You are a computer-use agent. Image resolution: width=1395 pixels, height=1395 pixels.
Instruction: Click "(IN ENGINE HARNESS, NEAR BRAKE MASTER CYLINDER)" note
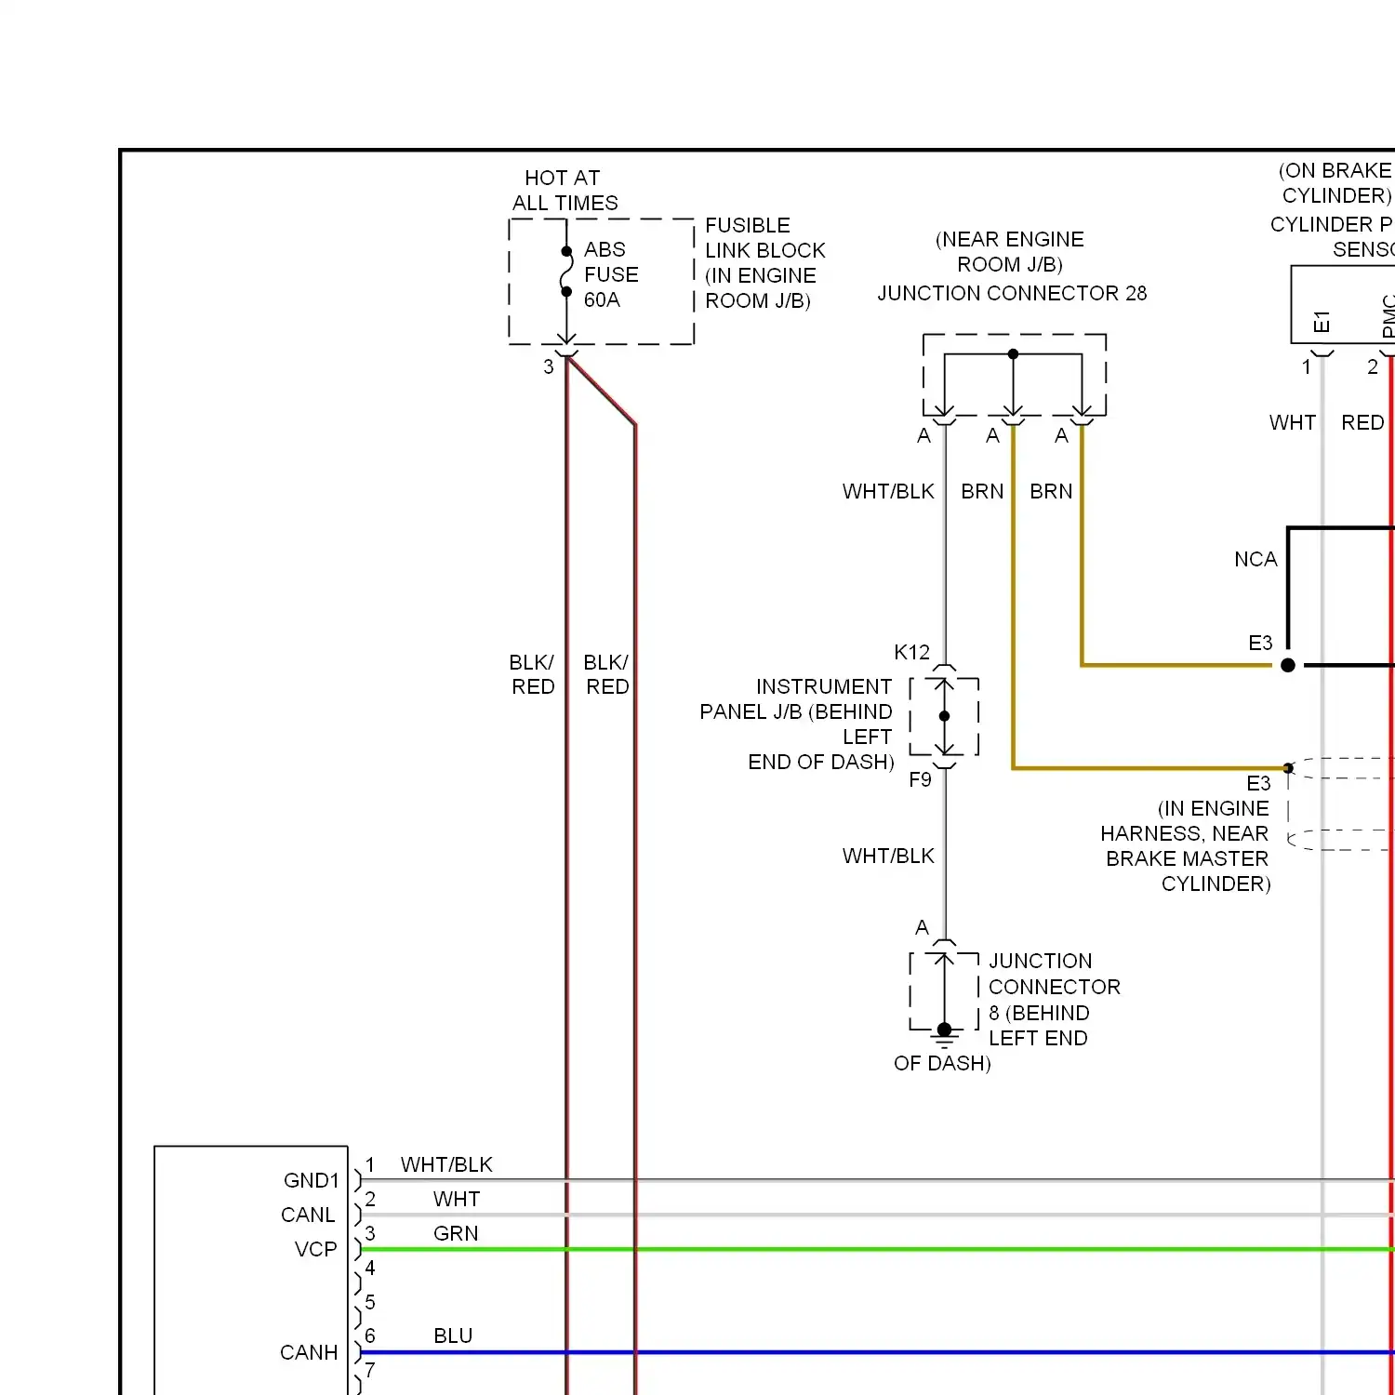[x=1186, y=846]
